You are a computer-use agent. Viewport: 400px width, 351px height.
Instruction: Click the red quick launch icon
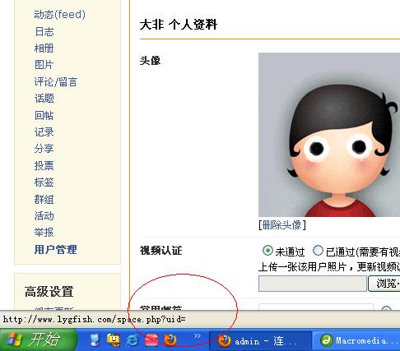151,340
